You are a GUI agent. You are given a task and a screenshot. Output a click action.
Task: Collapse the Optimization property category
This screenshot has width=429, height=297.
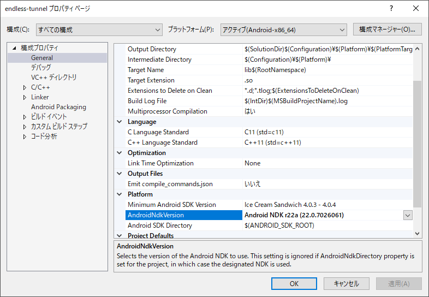click(x=120, y=153)
